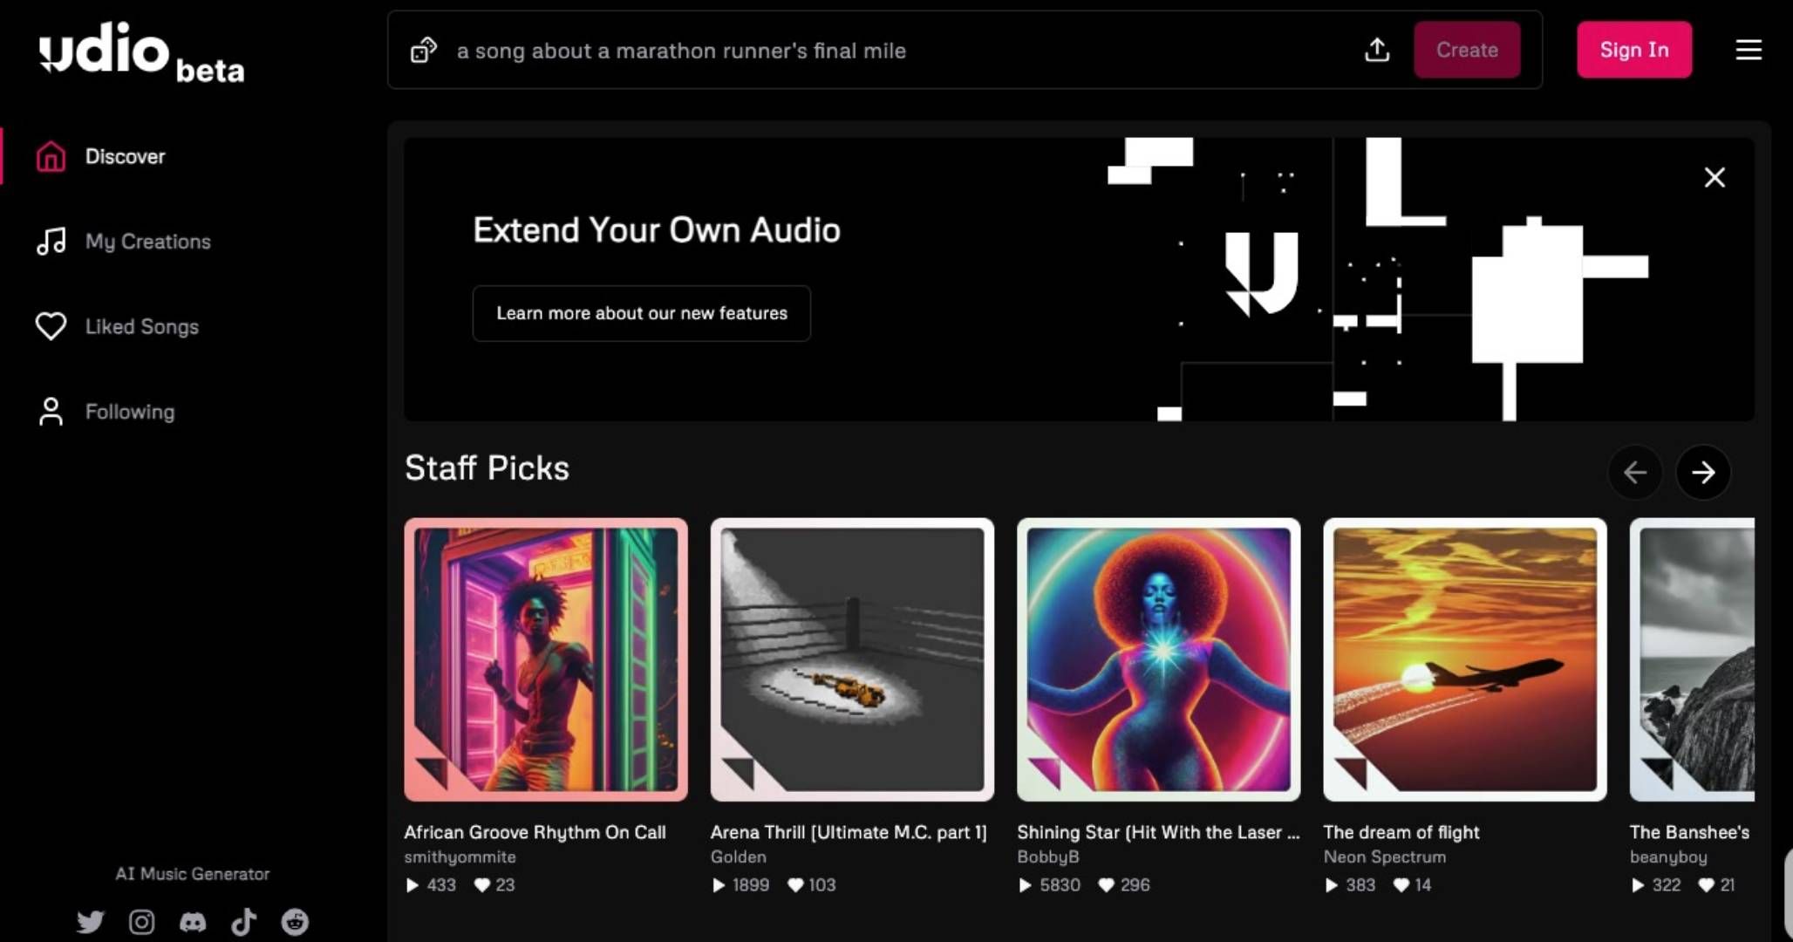Open Udio's Twitter page
1793x942 pixels.
coord(90,922)
